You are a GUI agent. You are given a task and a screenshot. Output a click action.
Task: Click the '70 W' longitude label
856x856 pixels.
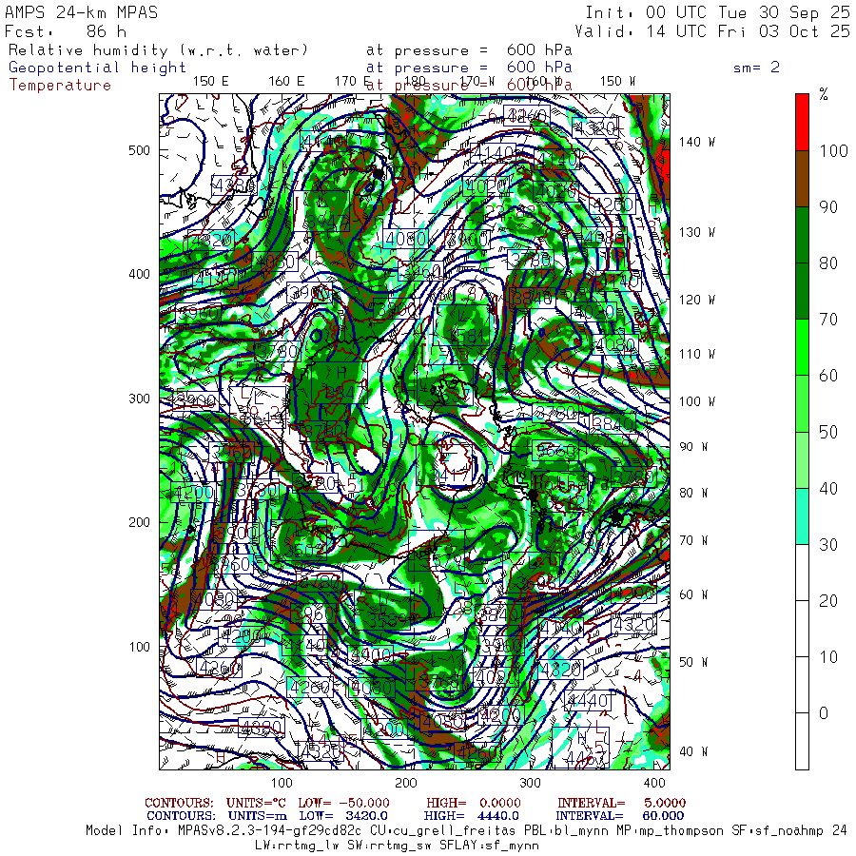click(x=693, y=540)
